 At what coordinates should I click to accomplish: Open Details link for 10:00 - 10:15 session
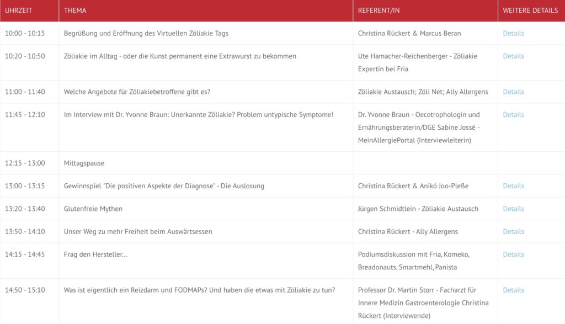tap(513, 33)
